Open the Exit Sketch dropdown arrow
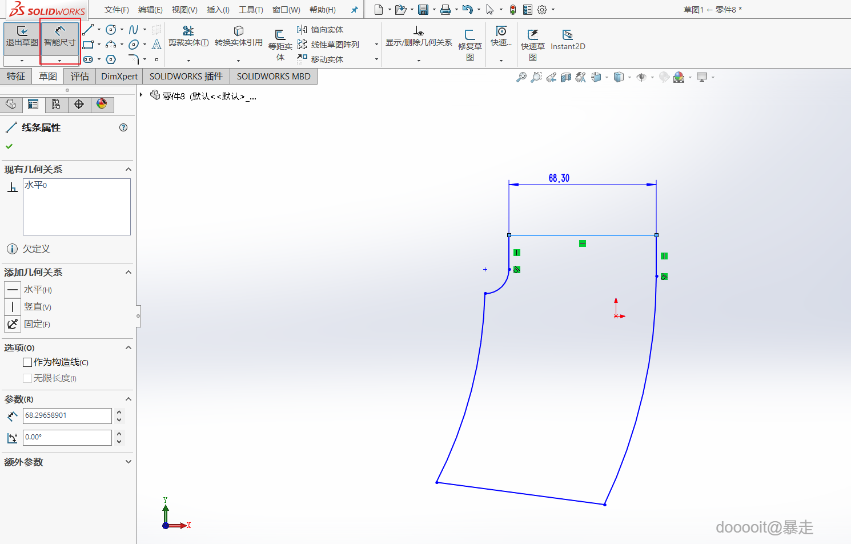Image resolution: width=851 pixels, height=544 pixels. click(x=22, y=60)
